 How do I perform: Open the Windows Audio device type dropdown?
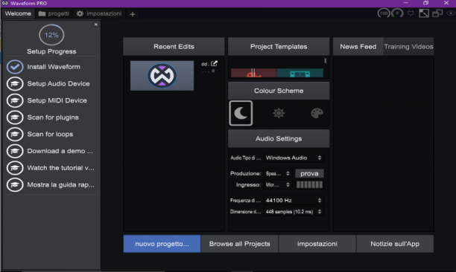tap(294, 158)
